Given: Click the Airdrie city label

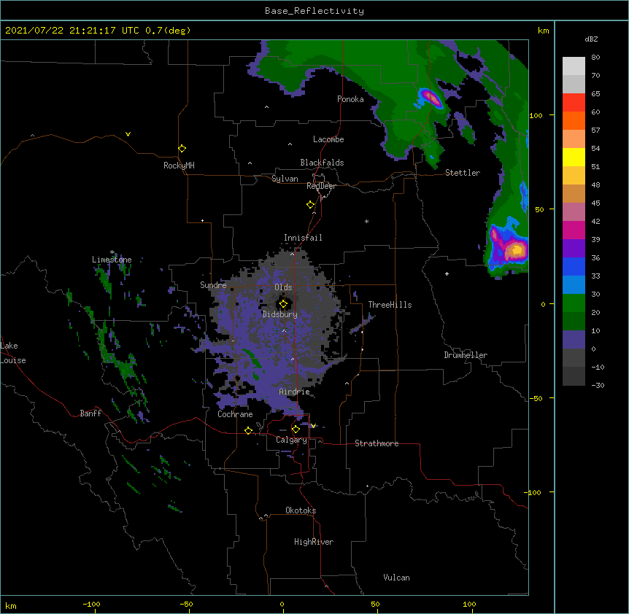Looking at the screenshot, I should coord(295,392).
